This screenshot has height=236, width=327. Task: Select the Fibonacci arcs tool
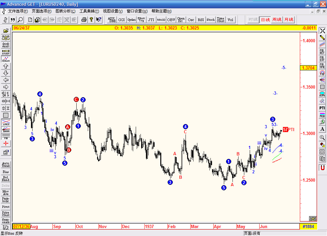322,73
